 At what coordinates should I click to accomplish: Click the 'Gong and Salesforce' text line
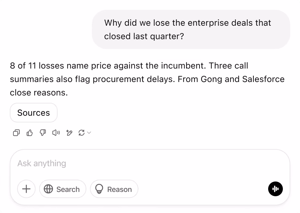point(242,79)
